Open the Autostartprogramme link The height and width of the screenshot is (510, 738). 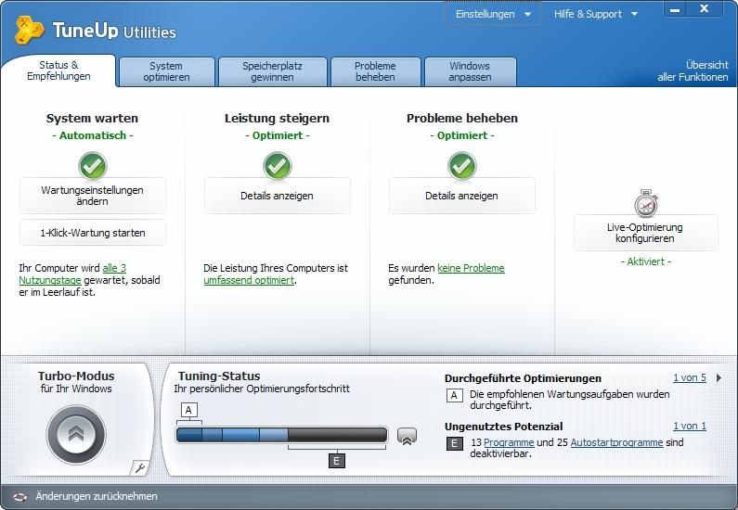coord(616,442)
